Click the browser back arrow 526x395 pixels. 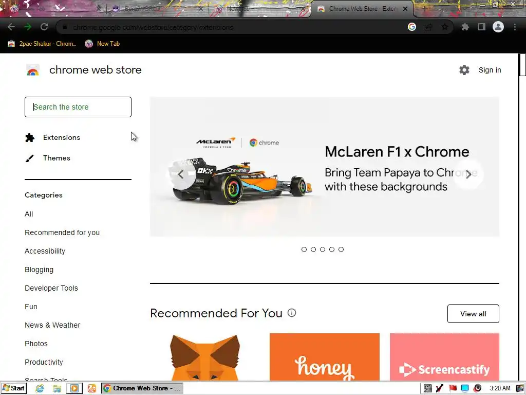tap(11, 27)
